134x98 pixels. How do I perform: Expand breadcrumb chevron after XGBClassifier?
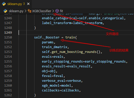53,11
